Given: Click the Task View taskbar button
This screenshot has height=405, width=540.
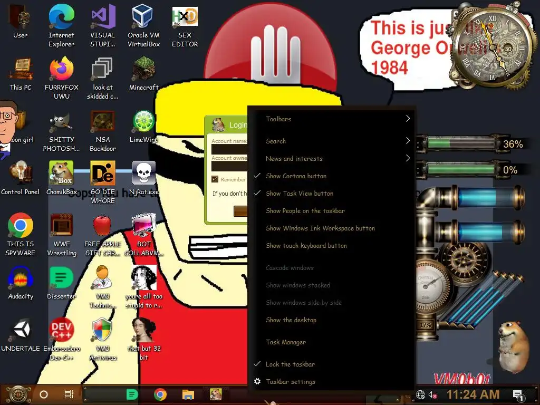Looking at the screenshot, I should (x=69, y=394).
